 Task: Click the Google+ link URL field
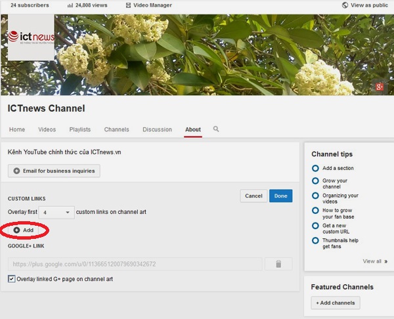coord(134,264)
